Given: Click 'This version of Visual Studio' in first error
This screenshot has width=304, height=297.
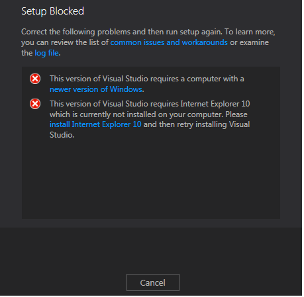Looking at the screenshot, I should [x=99, y=79].
